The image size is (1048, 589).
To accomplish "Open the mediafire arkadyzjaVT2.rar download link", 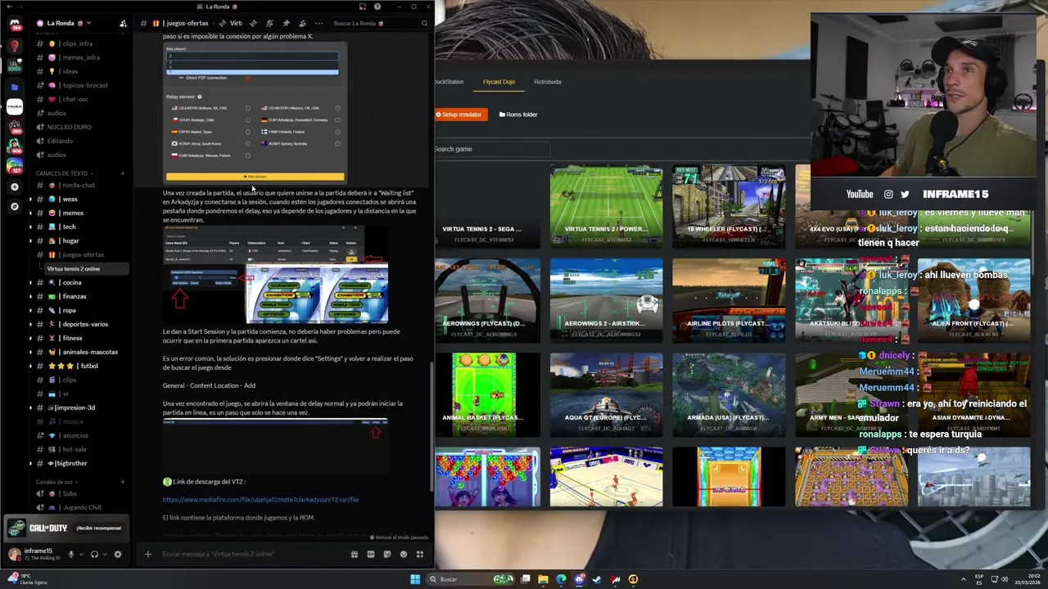I will (x=260, y=499).
